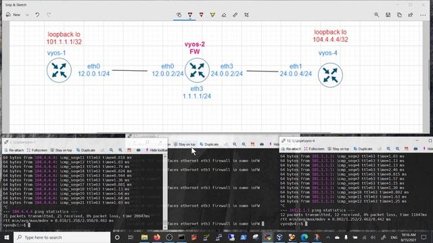This screenshot has width=433, height=243.
Task: Click Duplicate in vyos-1 terminal window
Action: (x=86, y=150)
